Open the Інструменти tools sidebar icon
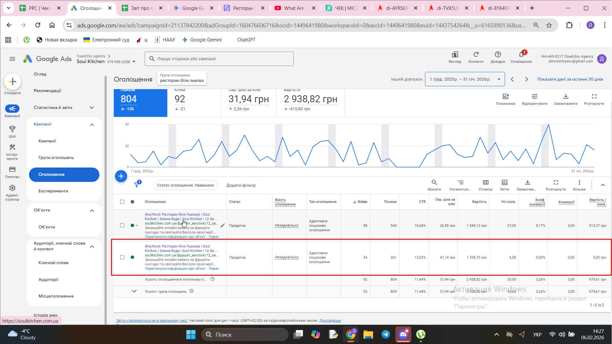 pyautogui.click(x=12, y=147)
